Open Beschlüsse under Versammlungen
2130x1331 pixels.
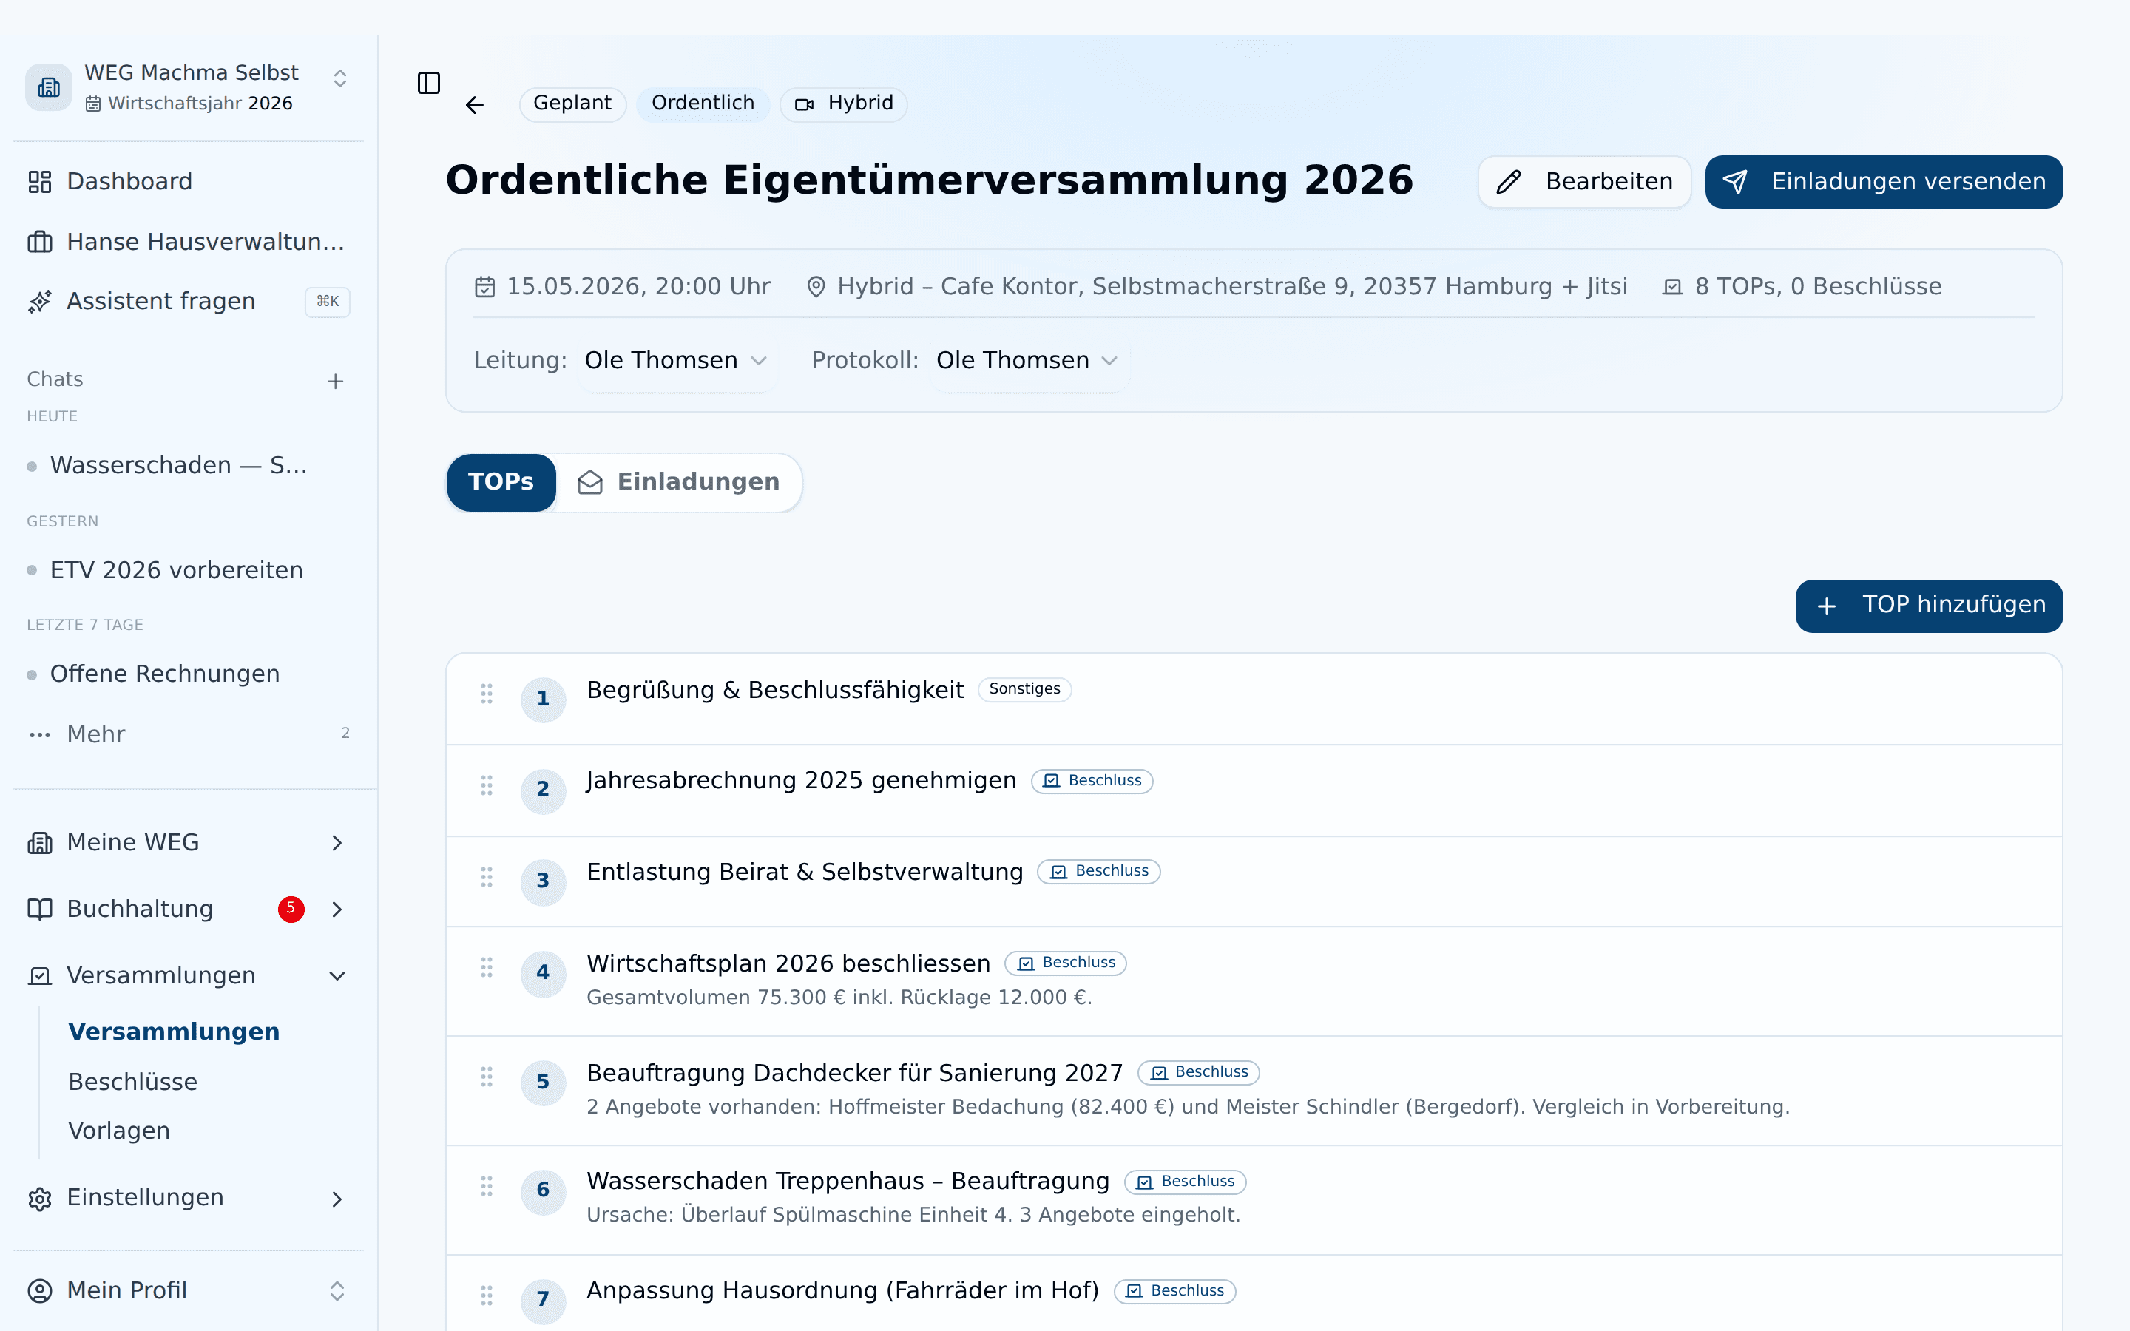[133, 1082]
